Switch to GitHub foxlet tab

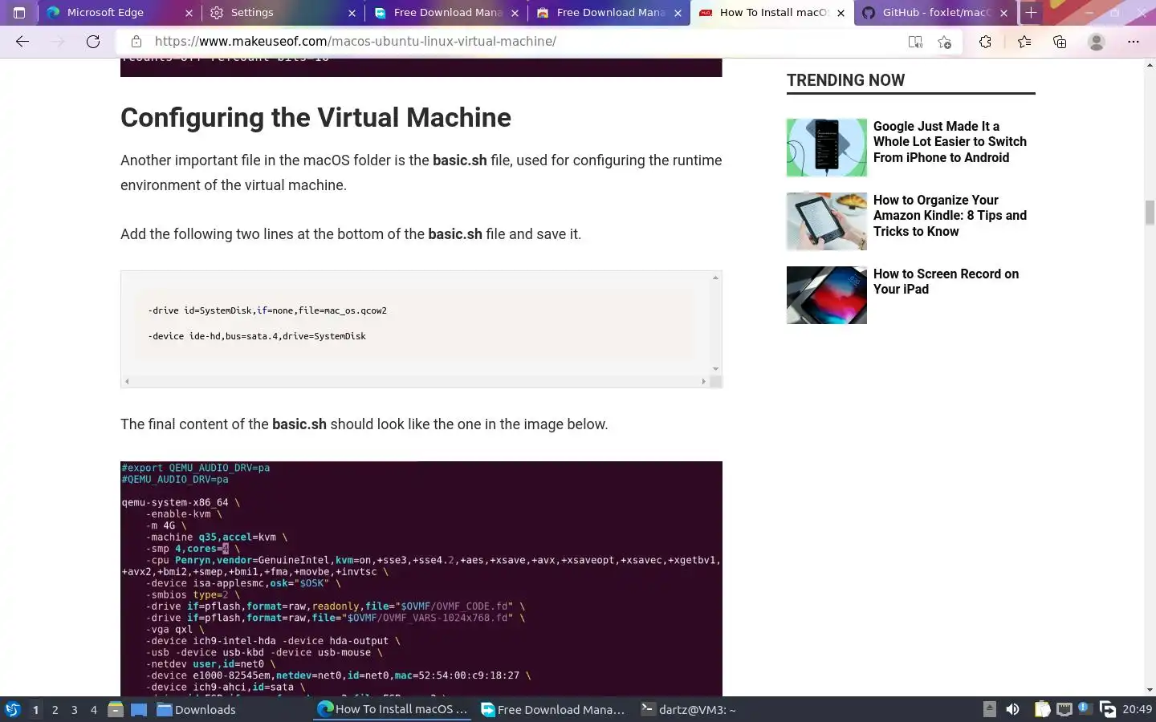[x=934, y=13]
